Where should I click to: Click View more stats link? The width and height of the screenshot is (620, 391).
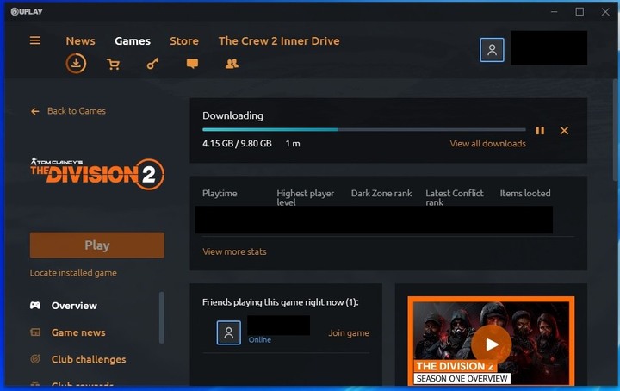(234, 251)
